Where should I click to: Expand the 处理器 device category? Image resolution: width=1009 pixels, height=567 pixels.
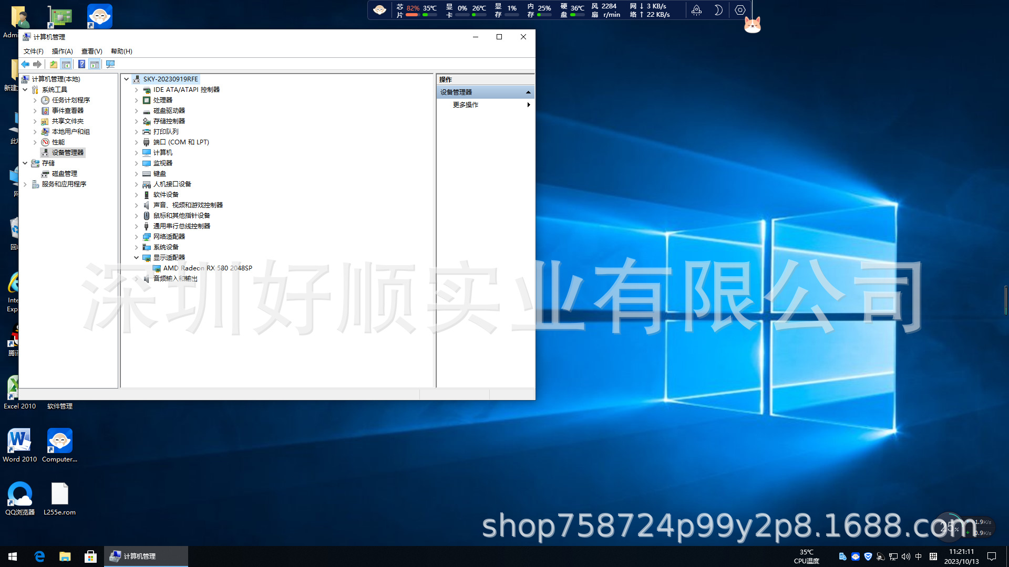137,100
